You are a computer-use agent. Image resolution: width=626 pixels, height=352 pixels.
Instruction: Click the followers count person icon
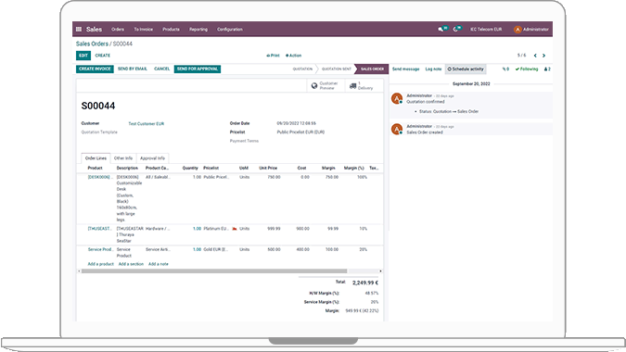click(547, 69)
